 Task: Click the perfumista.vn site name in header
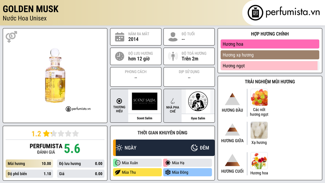(293, 12)
